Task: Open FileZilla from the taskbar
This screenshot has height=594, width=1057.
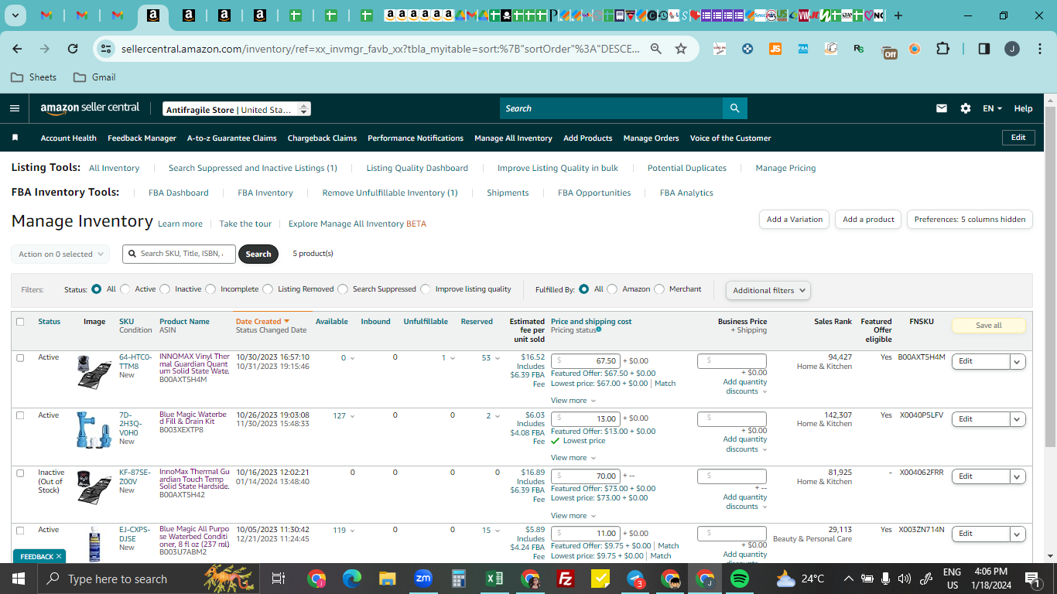Action: (x=565, y=579)
